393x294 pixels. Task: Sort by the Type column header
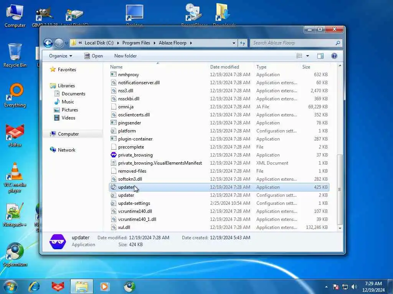point(278,67)
